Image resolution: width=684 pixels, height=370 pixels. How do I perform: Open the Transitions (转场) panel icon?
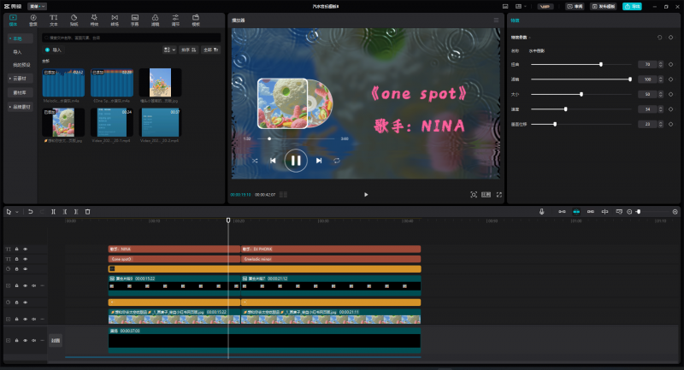point(115,19)
